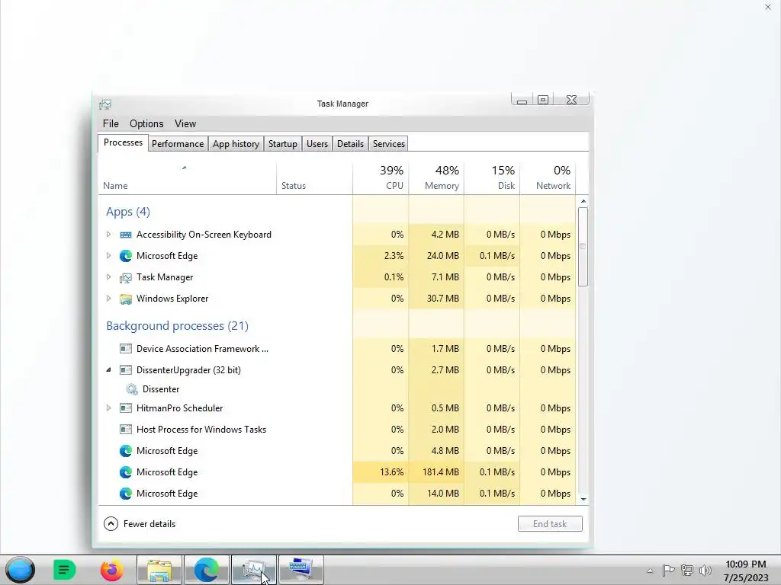Open Action Center flag tray icon
This screenshot has width=781, height=585.
[x=668, y=571]
